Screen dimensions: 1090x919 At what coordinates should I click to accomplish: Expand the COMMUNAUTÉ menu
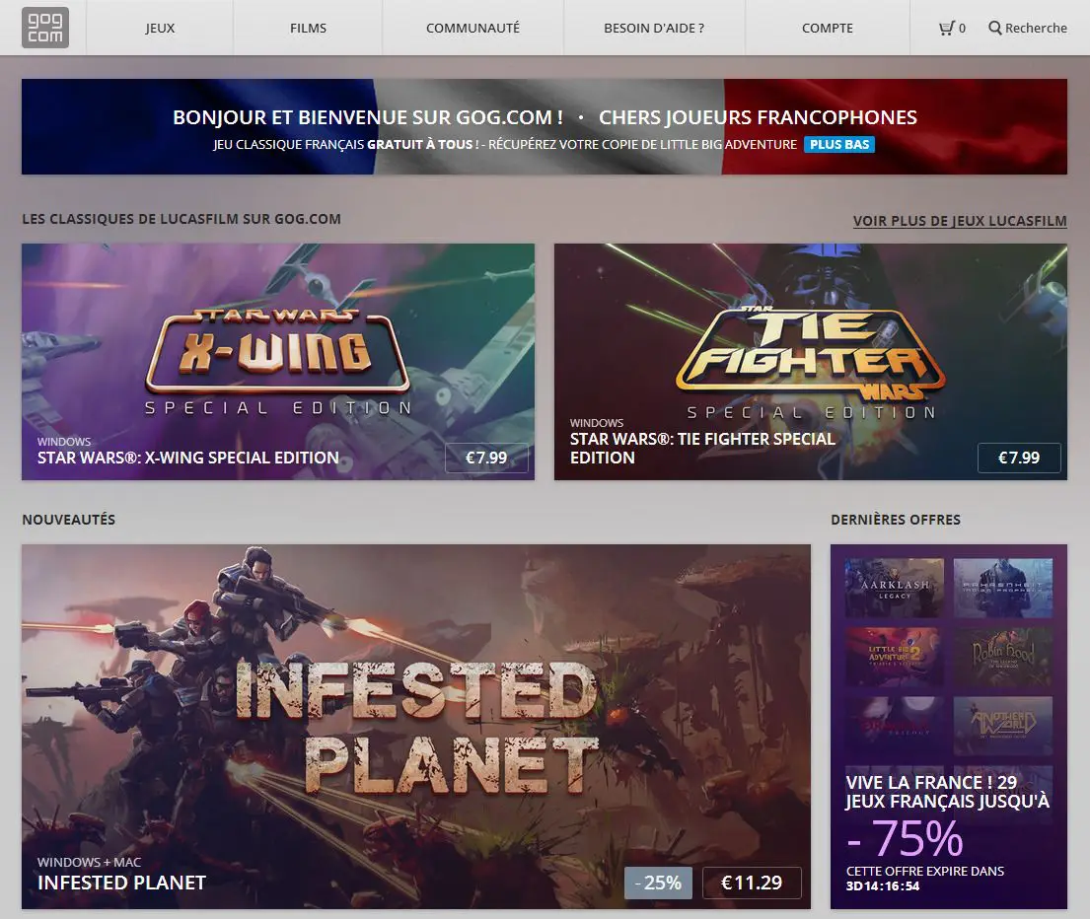pyautogui.click(x=472, y=28)
